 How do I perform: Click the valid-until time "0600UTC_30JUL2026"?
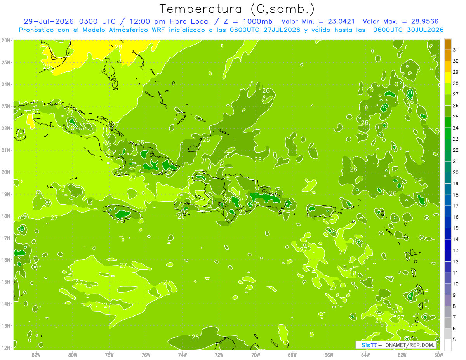tap(408, 30)
